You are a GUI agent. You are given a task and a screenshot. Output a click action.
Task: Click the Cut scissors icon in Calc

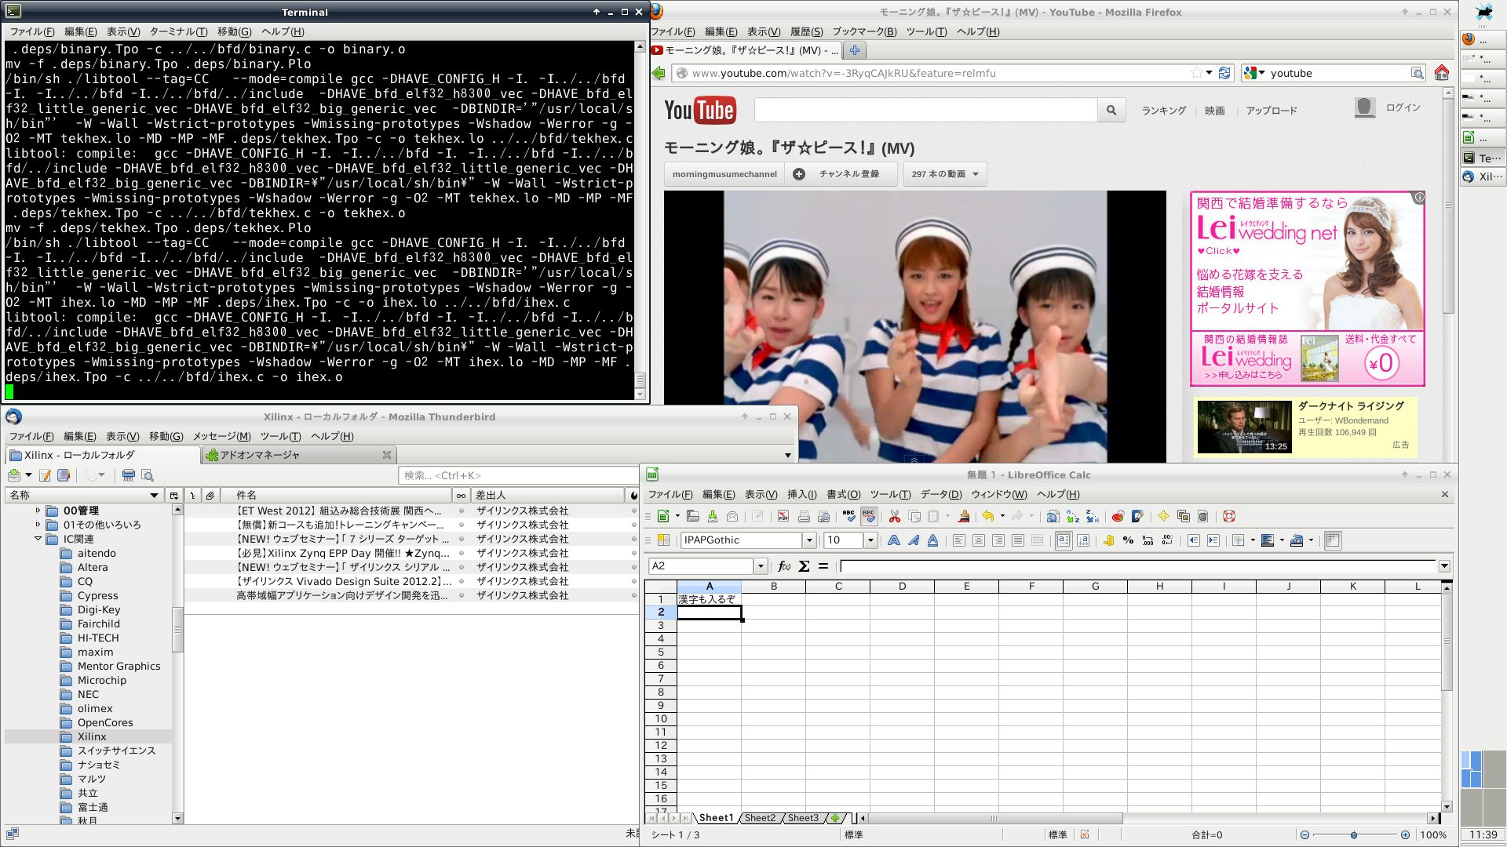click(894, 516)
